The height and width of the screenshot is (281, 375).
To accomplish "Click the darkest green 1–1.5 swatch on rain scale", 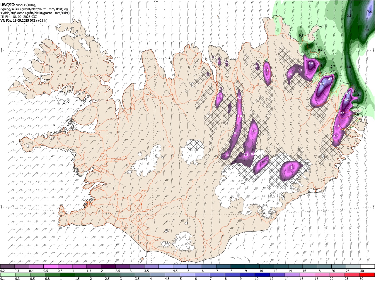I will coord(68,275).
